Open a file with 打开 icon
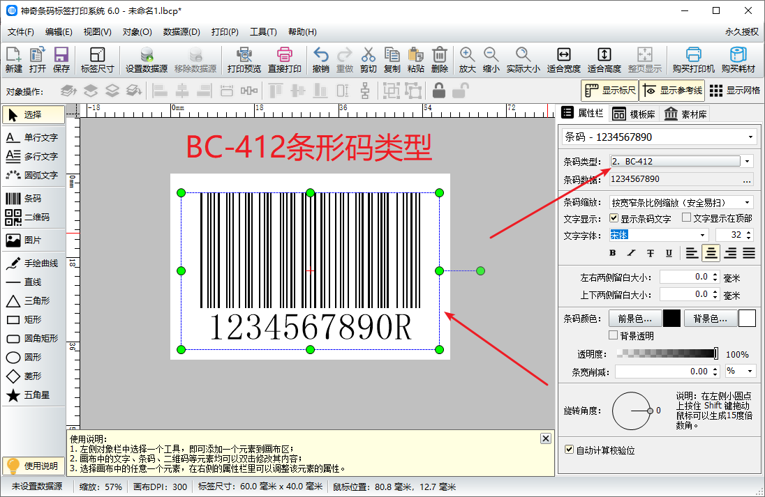765x497 pixels. point(38,60)
